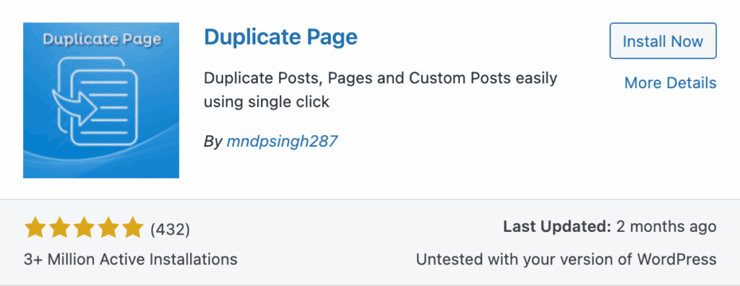Click the 'By' author prefix text
This screenshot has height=286, width=740.
pyautogui.click(x=213, y=142)
